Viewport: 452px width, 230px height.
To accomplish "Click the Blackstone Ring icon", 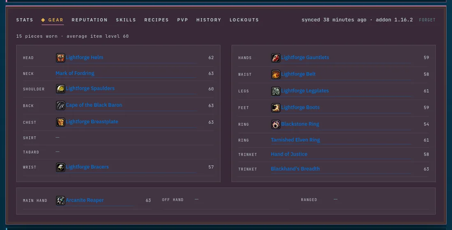I will click(x=276, y=124).
